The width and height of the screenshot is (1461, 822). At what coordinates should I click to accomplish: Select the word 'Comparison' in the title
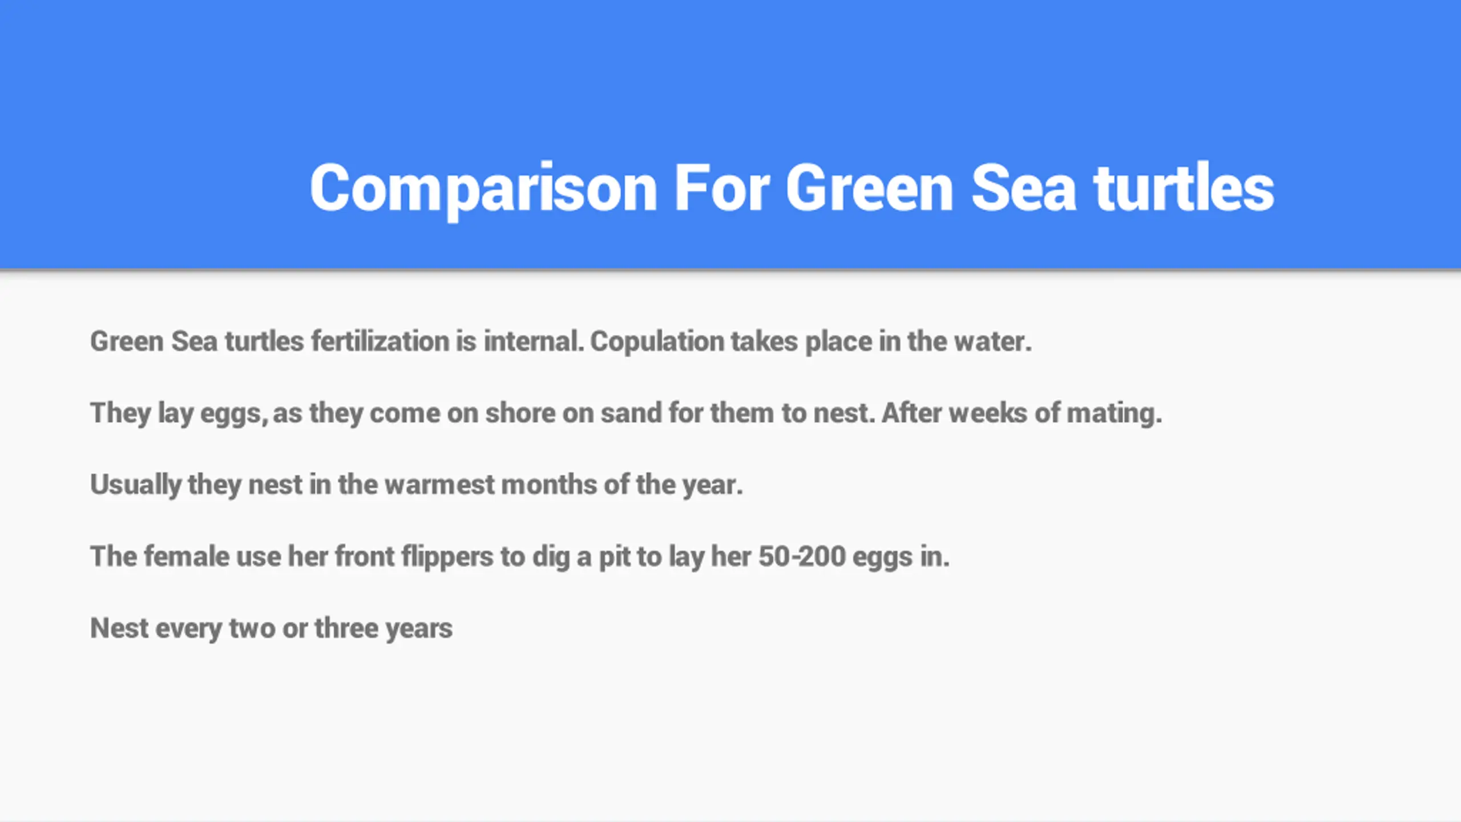(x=483, y=190)
